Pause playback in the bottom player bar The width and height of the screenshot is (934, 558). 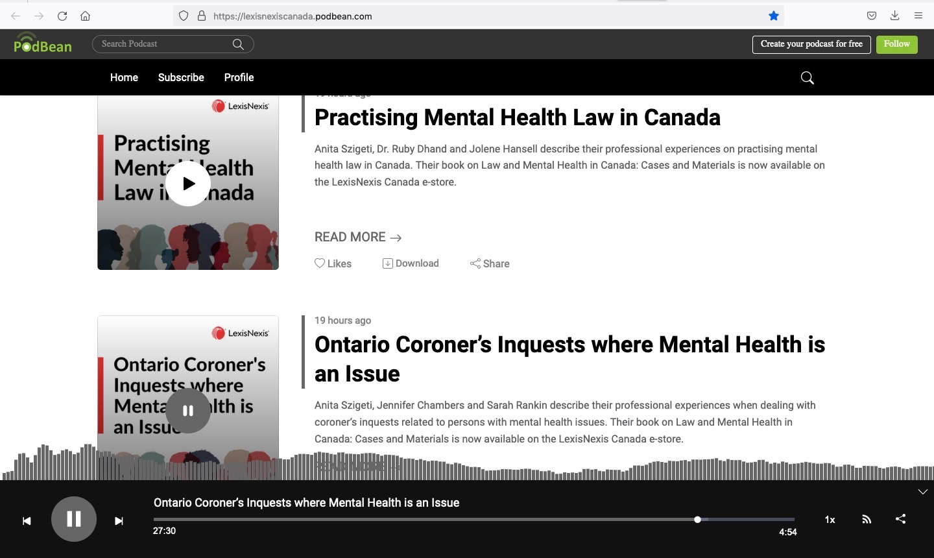point(74,519)
